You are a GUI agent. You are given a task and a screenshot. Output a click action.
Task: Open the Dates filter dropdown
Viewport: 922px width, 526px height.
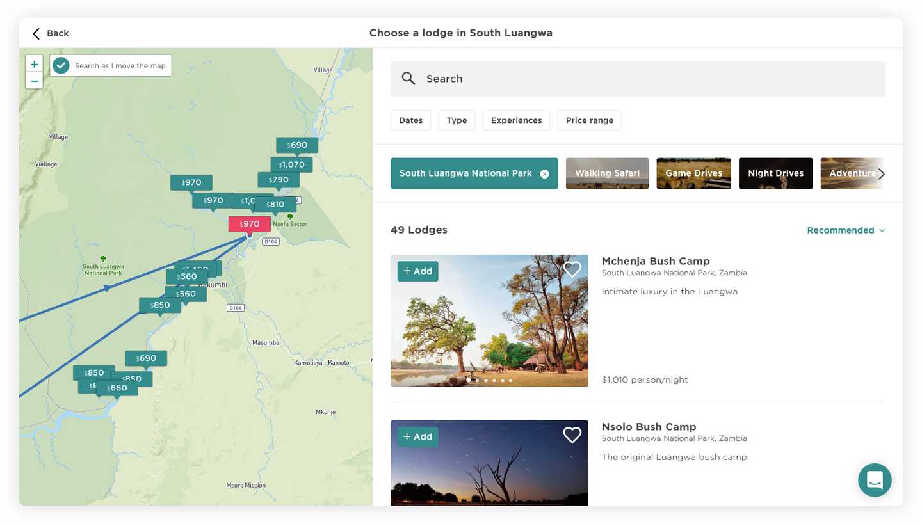[410, 120]
